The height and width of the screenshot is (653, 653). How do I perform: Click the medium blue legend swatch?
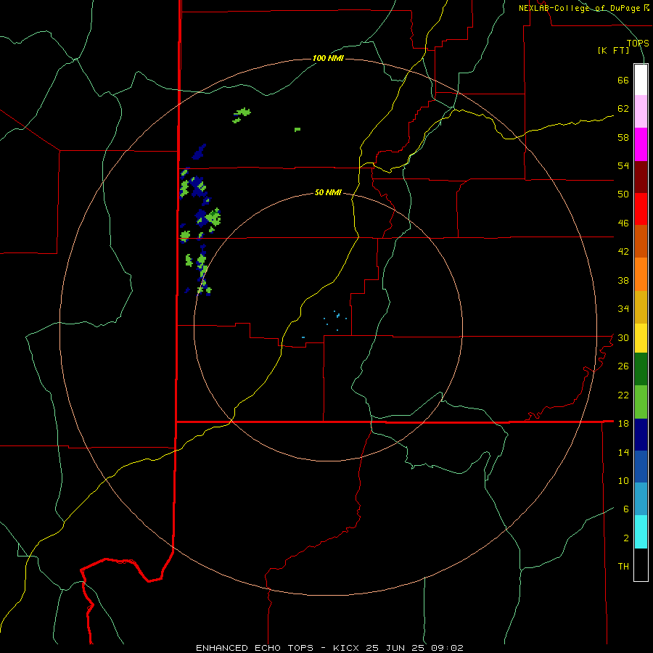point(641,467)
